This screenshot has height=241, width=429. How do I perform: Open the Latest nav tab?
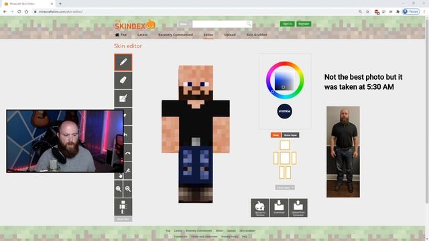pos(143,35)
